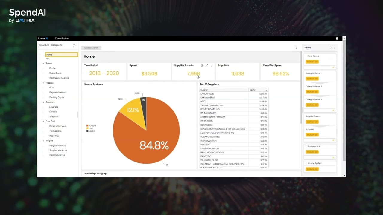Open the Supplier Hierarchy page
383x215 pixels.
58,150
